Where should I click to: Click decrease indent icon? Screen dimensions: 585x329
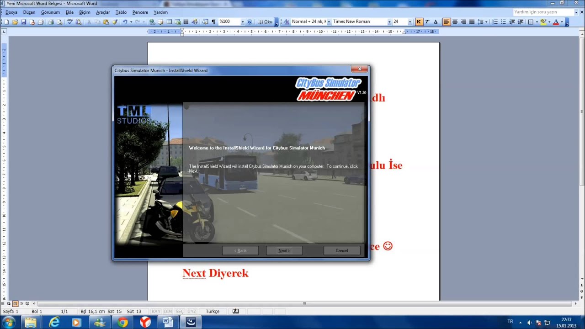point(512,21)
